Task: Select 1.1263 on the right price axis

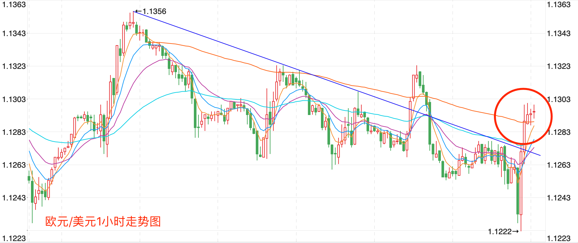Action: [559, 165]
